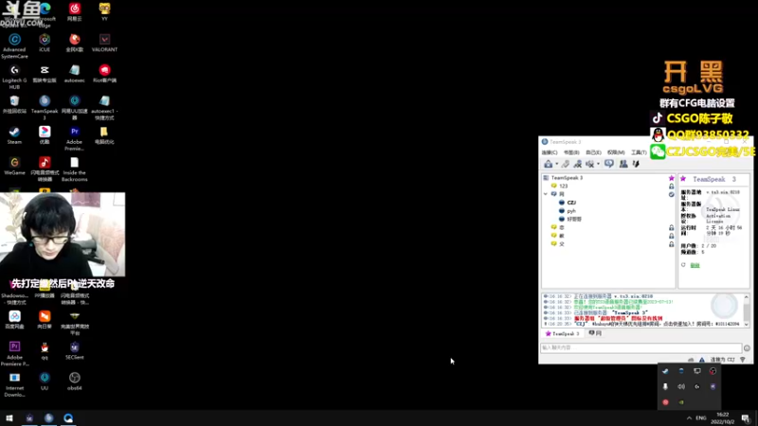The image size is (758, 426).
Task: Open the 工具(T) menu in TeamSpeak
Action: point(639,152)
